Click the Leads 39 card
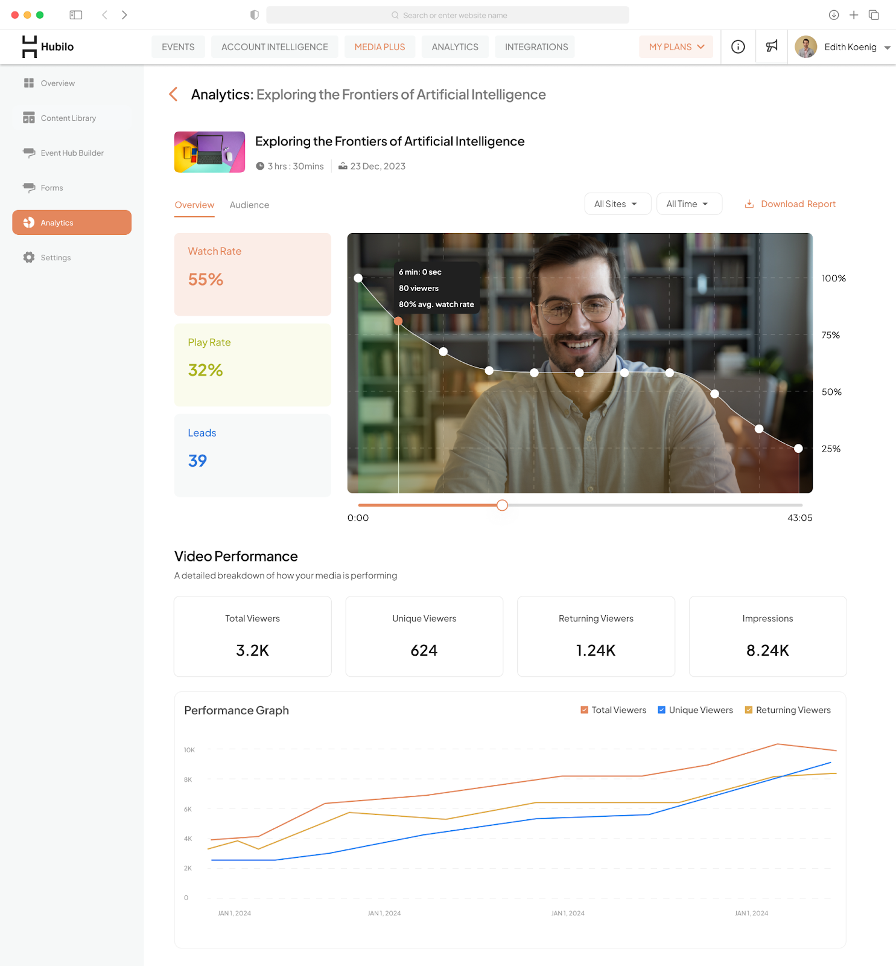 pyautogui.click(x=253, y=455)
